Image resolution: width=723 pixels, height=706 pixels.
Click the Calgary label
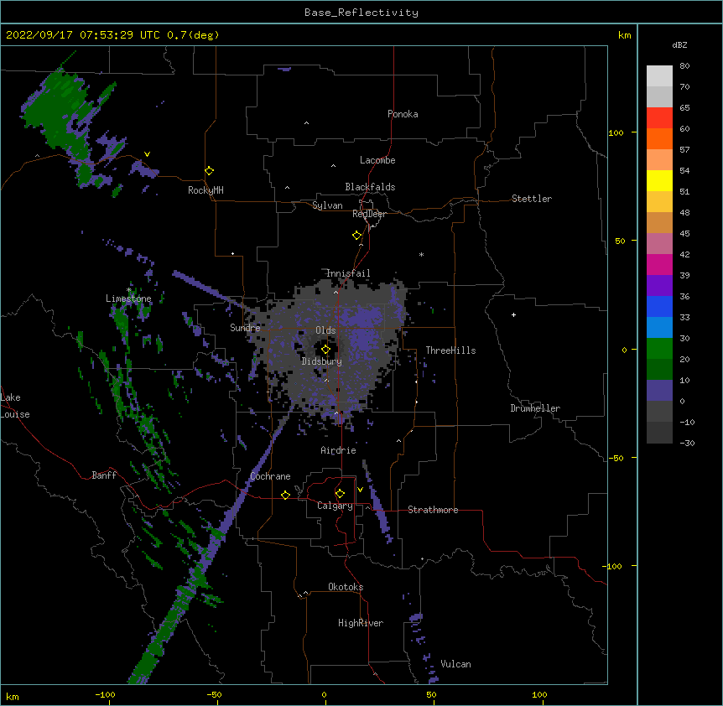click(335, 506)
